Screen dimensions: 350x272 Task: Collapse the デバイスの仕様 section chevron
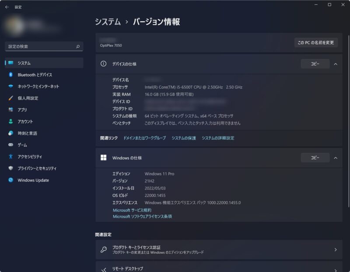[x=336, y=64]
